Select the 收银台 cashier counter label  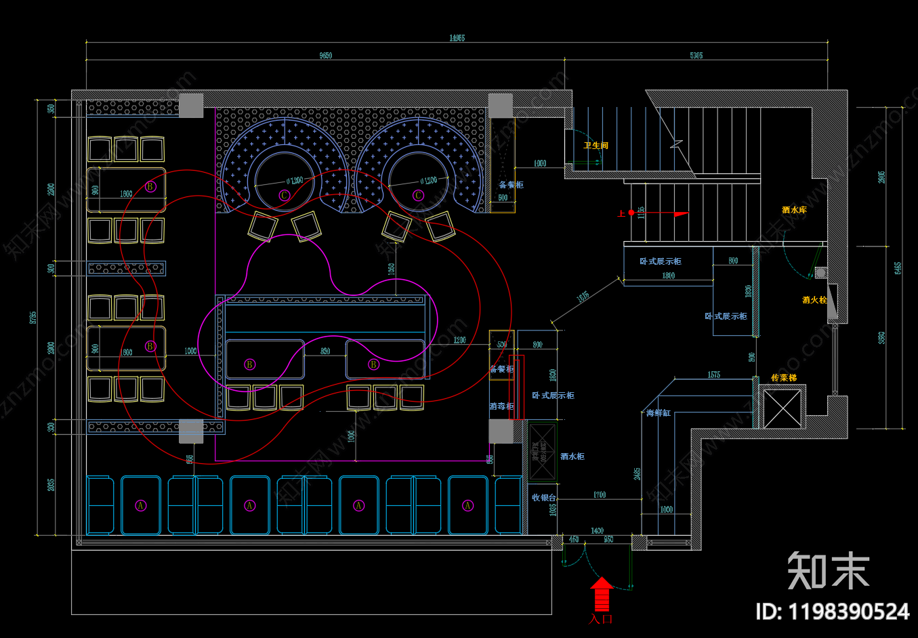pyautogui.click(x=544, y=497)
